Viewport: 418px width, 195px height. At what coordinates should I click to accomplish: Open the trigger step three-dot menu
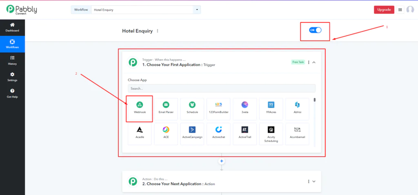pos(309,62)
